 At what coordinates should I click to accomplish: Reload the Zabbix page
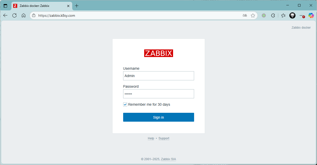pyautogui.click(x=14, y=15)
